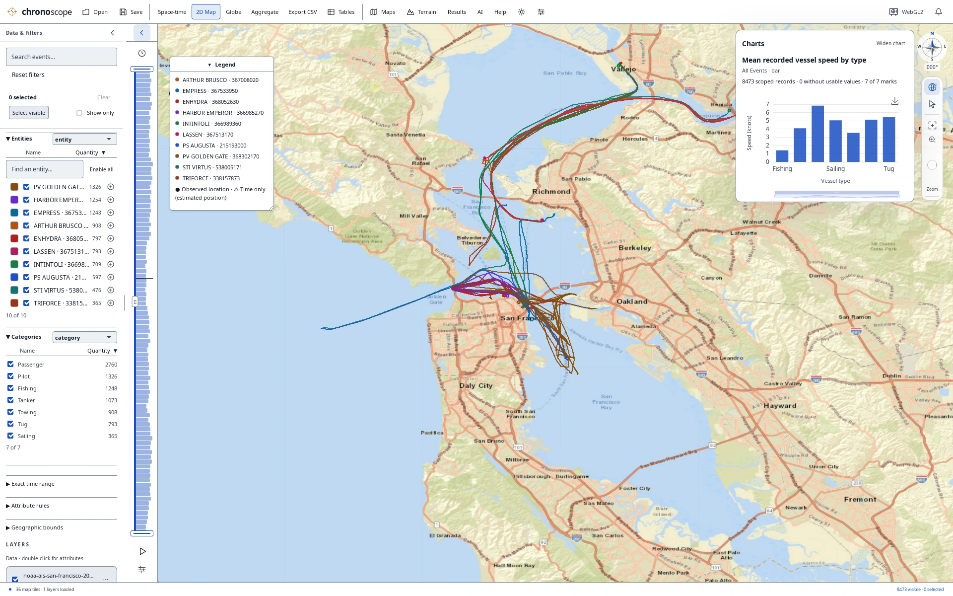The width and height of the screenshot is (953, 596).
Task: Click Reset filters
Action: coord(28,75)
